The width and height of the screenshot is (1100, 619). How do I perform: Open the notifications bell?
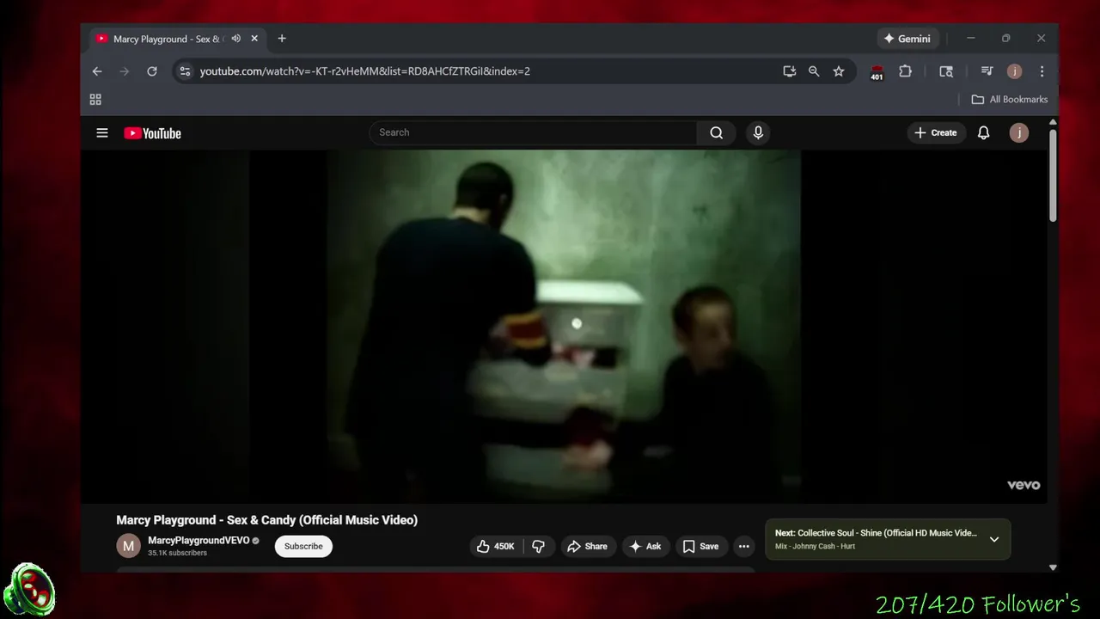(984, 132)
